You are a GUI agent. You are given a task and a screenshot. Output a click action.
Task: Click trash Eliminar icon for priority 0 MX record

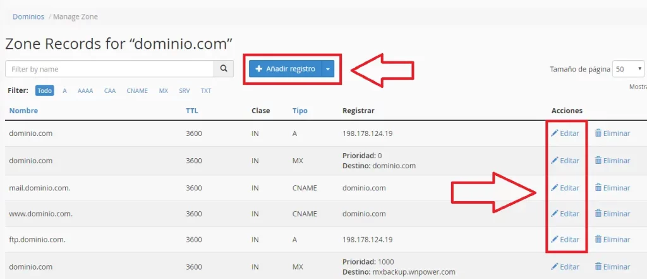coord(598,160)
